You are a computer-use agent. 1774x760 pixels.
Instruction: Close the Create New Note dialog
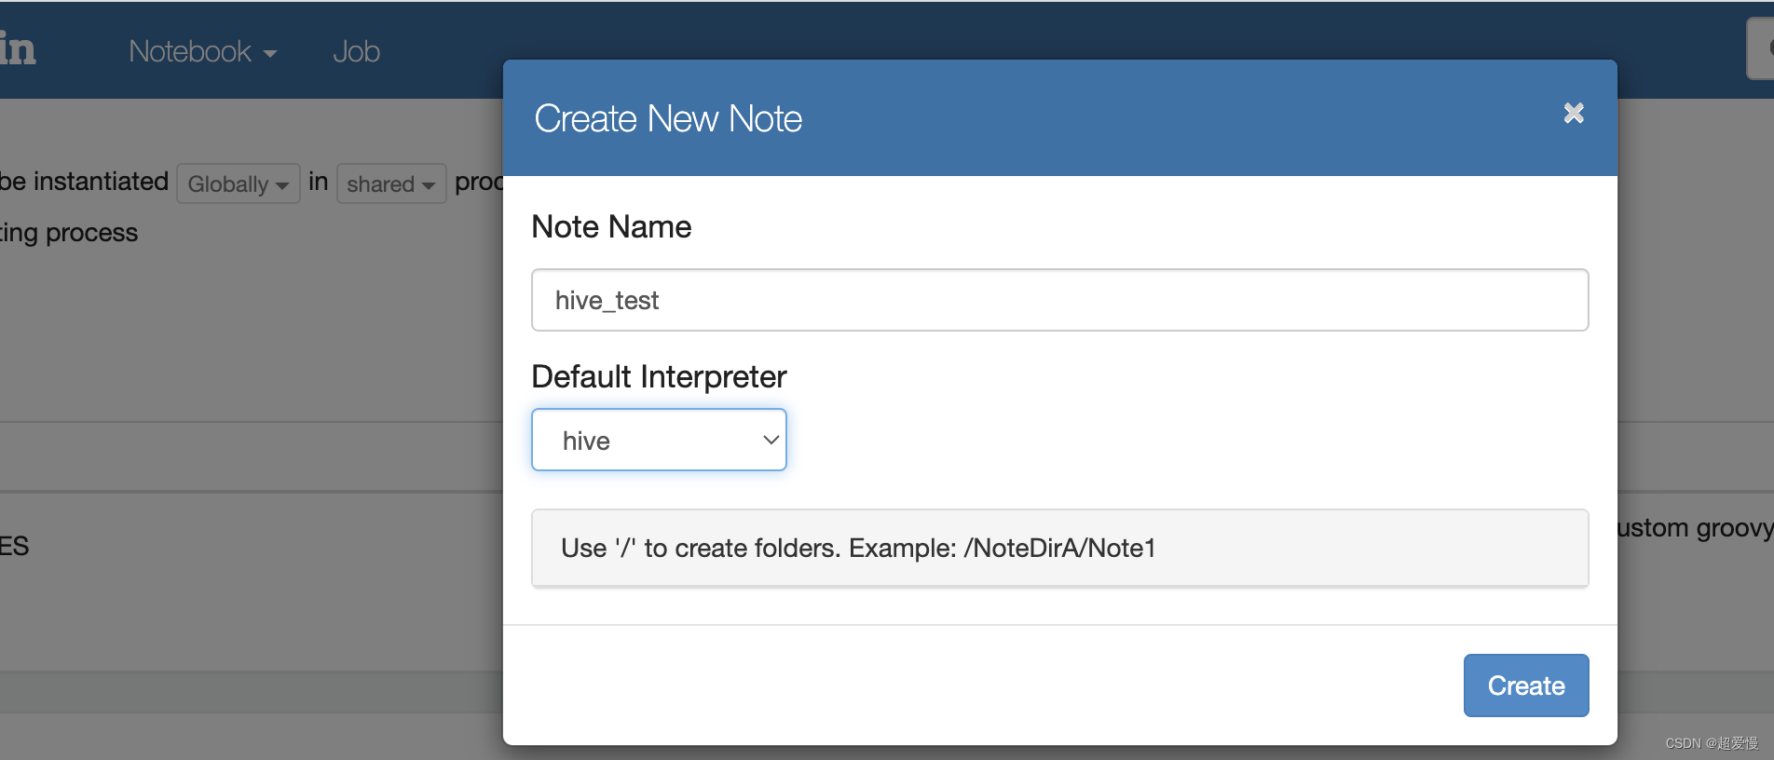[x=1574, y=114]
